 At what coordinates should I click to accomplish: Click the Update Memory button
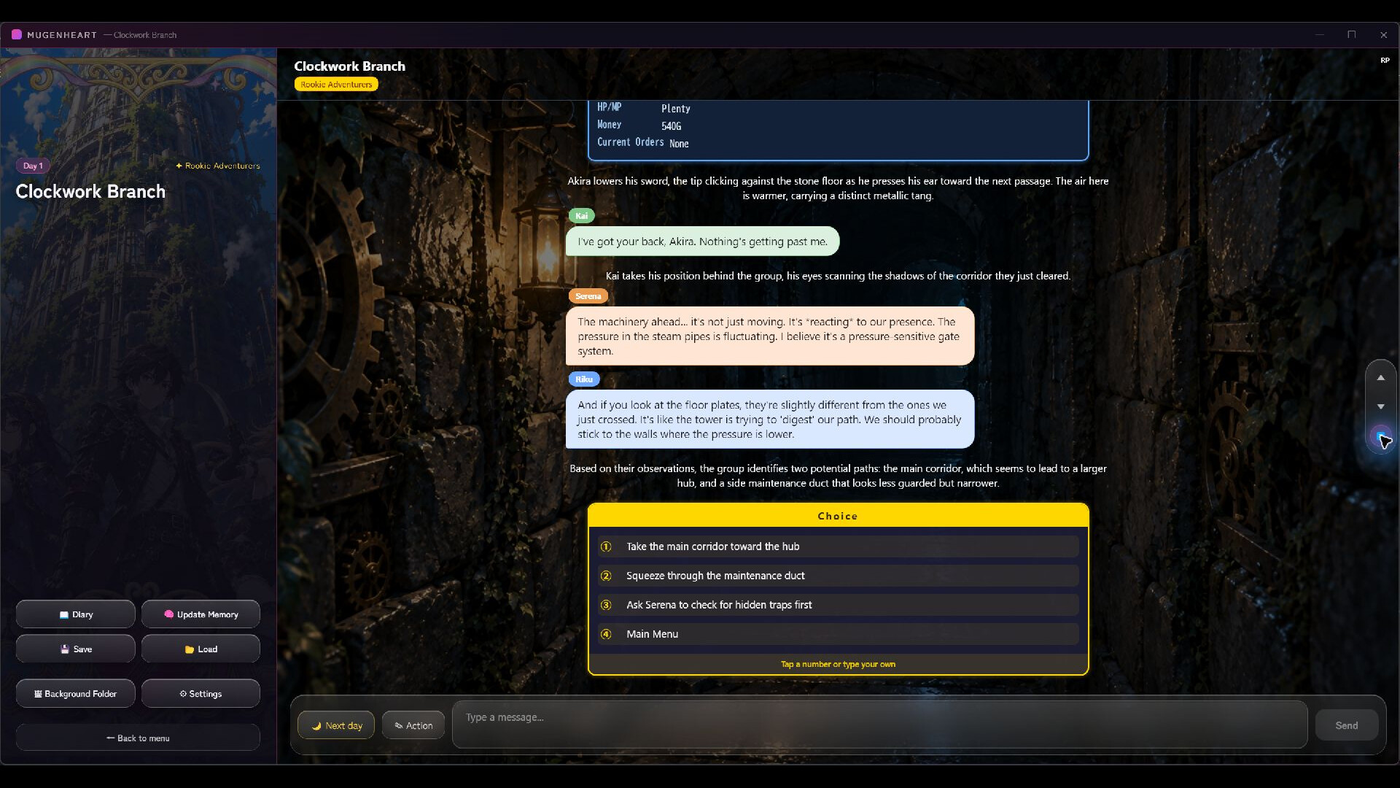pyautogui.click(x=201, y=614)
